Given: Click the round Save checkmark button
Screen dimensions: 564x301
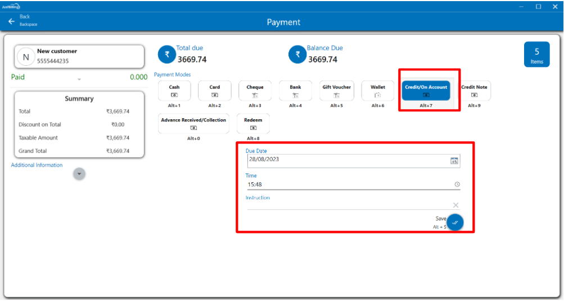Looking at the screenshot, I should [x=455, y=222].
